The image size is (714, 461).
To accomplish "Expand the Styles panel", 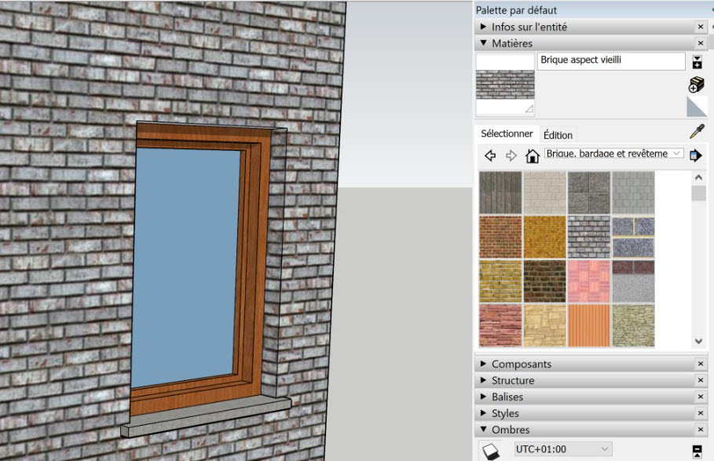I will pyautogui.click(x=484, y=413).
